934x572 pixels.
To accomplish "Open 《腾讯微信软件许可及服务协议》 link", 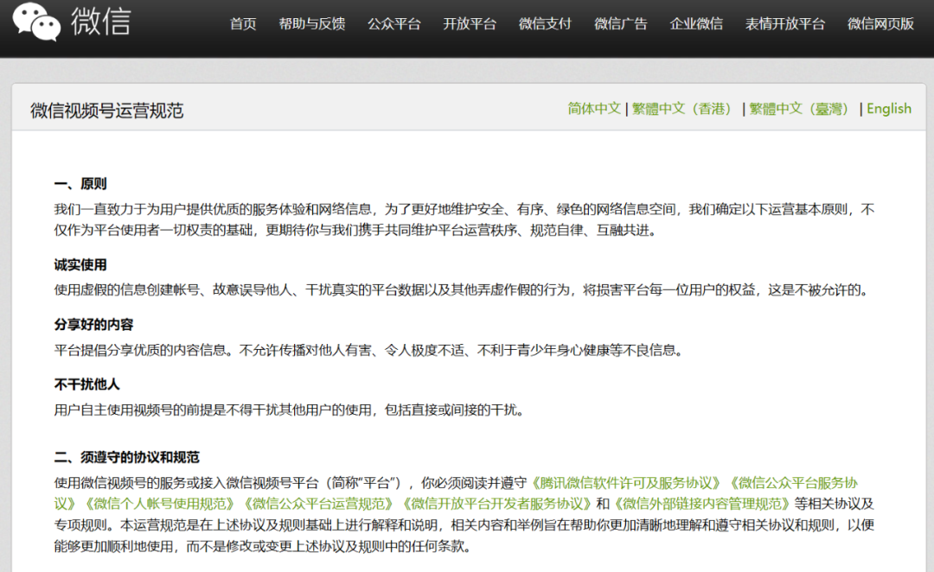I will pyautogui.click(x=626, y=483).
